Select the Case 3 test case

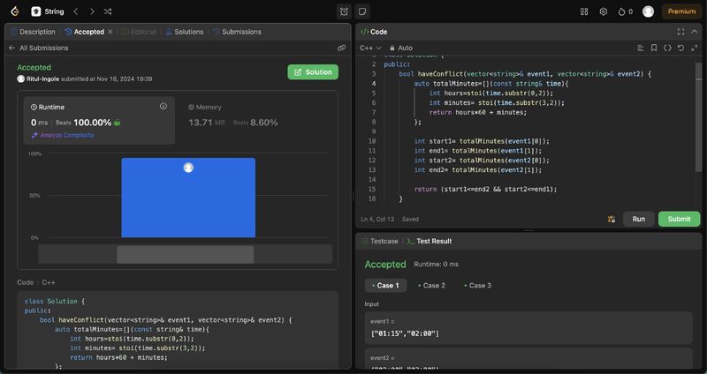tap(477, 285)
